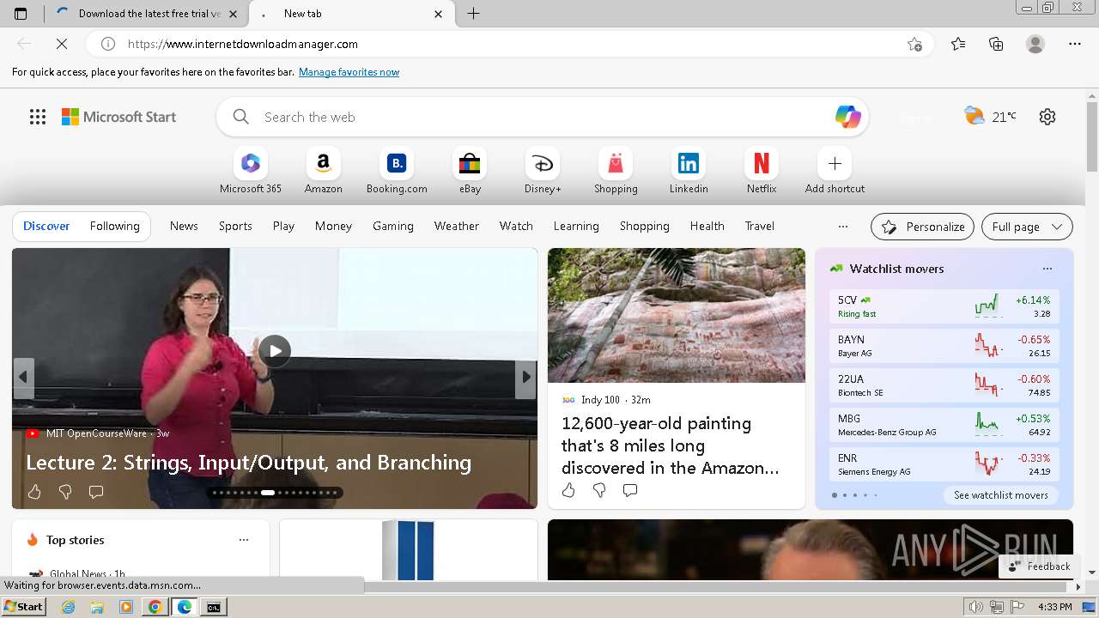The image size is (1099, 618).
Task: Add a new shortcut tile
Action: pos(835,171)
